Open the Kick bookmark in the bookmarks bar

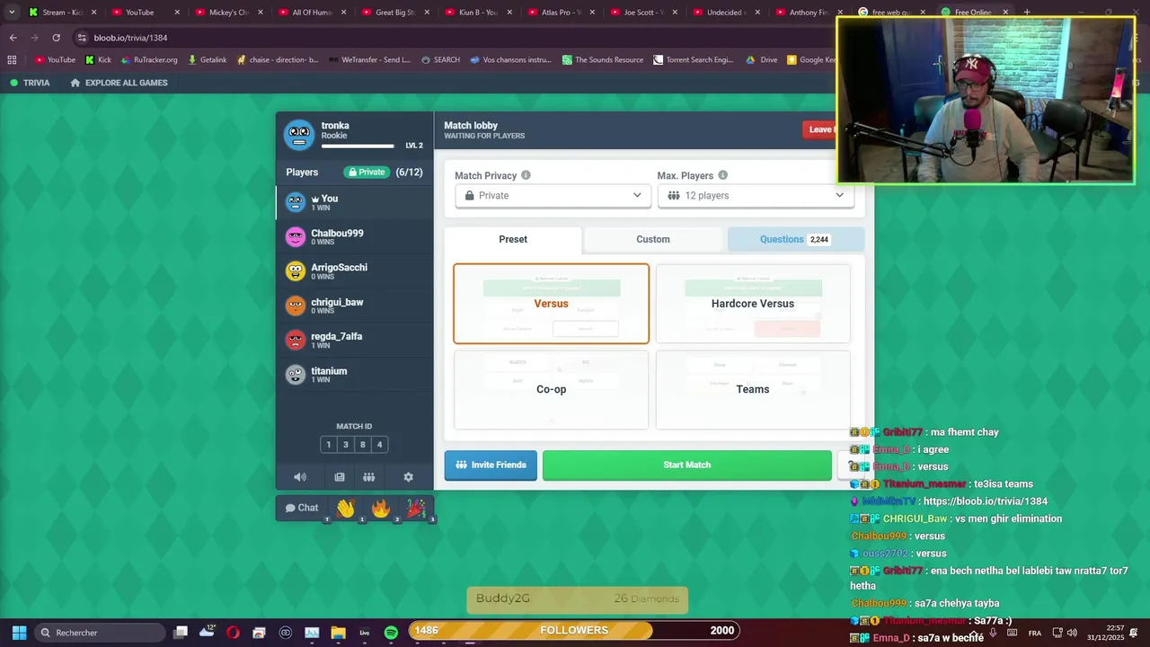[98, 60]
